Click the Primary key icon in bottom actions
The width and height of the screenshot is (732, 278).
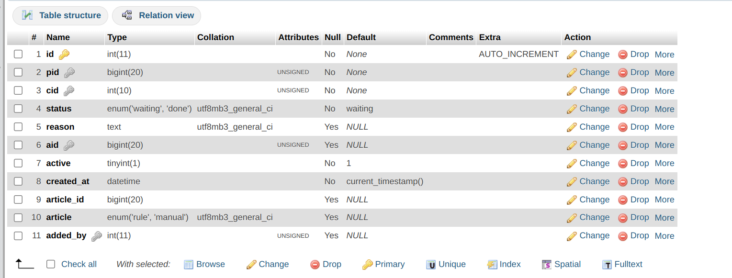[x=367, y=265]
